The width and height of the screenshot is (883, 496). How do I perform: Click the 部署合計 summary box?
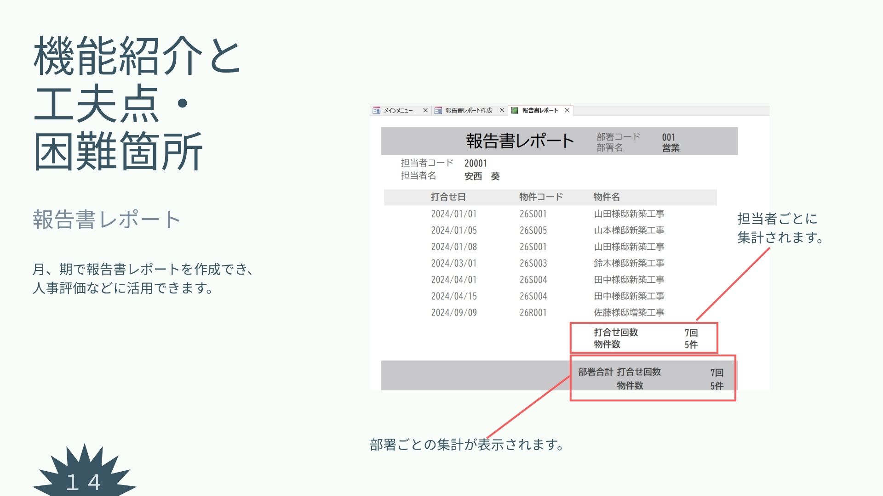coord(653,378)
